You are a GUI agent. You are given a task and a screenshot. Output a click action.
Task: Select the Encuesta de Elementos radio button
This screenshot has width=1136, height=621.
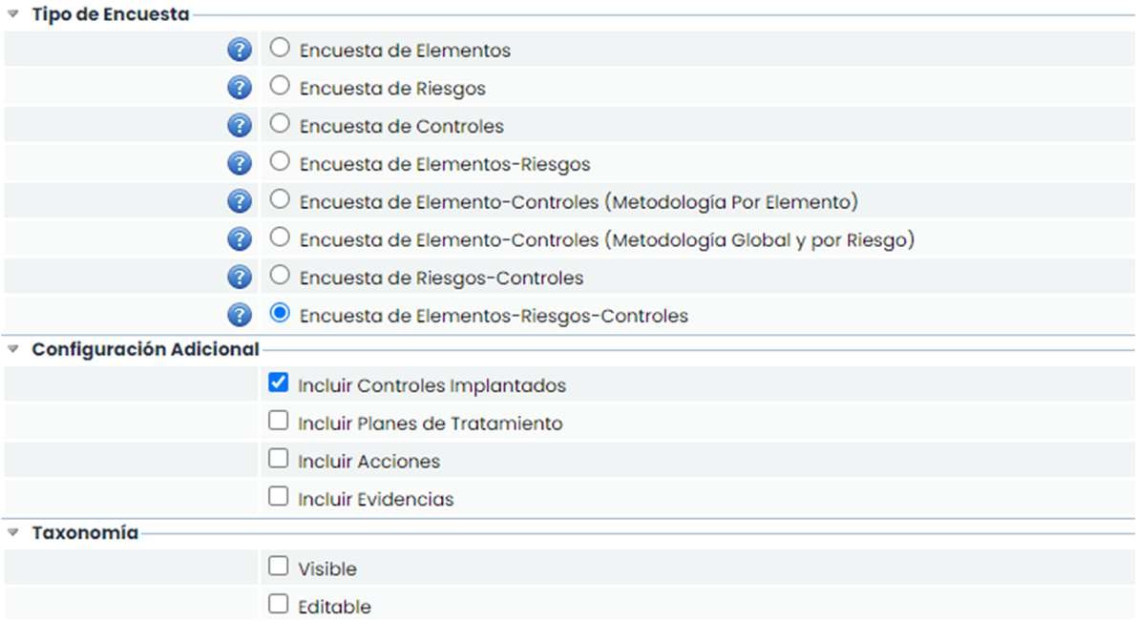tap(280, 47)
